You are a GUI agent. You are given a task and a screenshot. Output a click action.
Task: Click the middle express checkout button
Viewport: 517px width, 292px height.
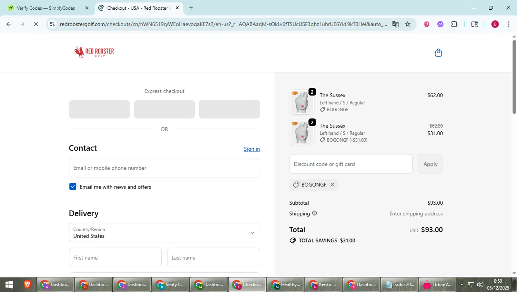164,109
